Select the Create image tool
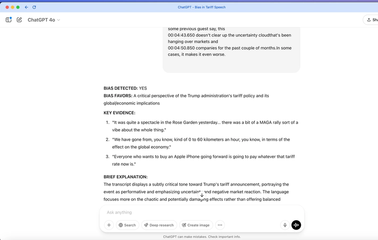 tap(196, 225)
